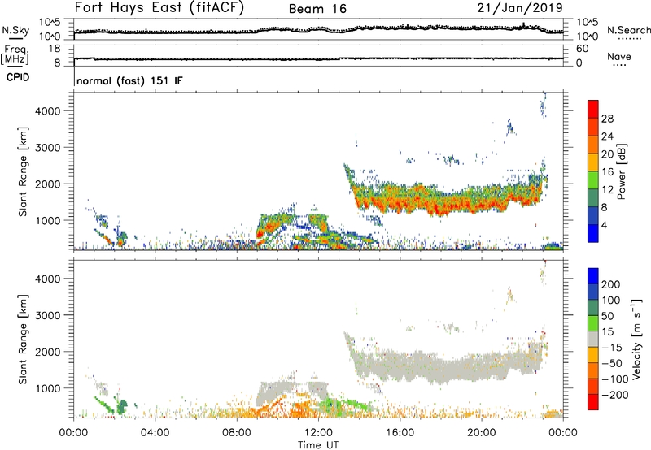Screen dimensions: 651x450
Task: Click the '08:00' time tick label
Action: tap(236, 433)
